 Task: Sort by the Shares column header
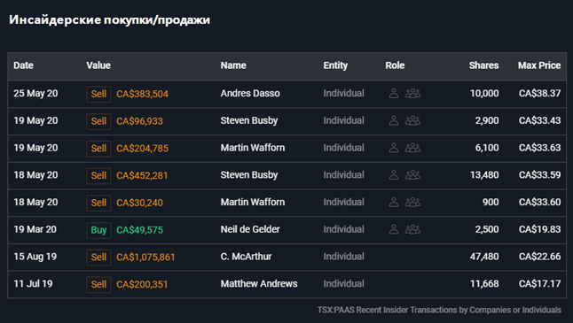[x=483, y=65]
